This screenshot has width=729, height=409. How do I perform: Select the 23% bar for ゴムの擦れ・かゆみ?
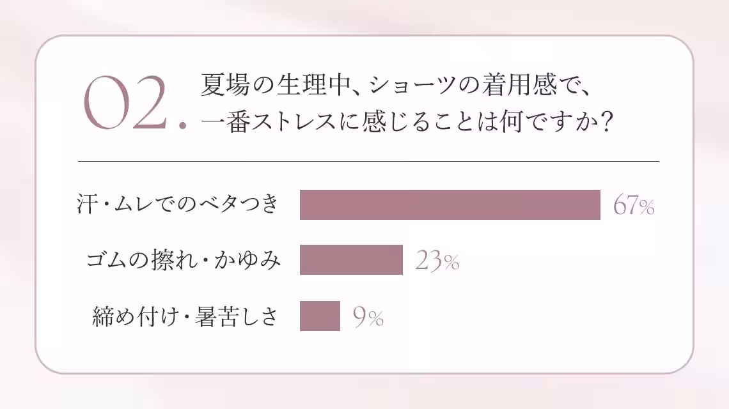tap(351, 260)
